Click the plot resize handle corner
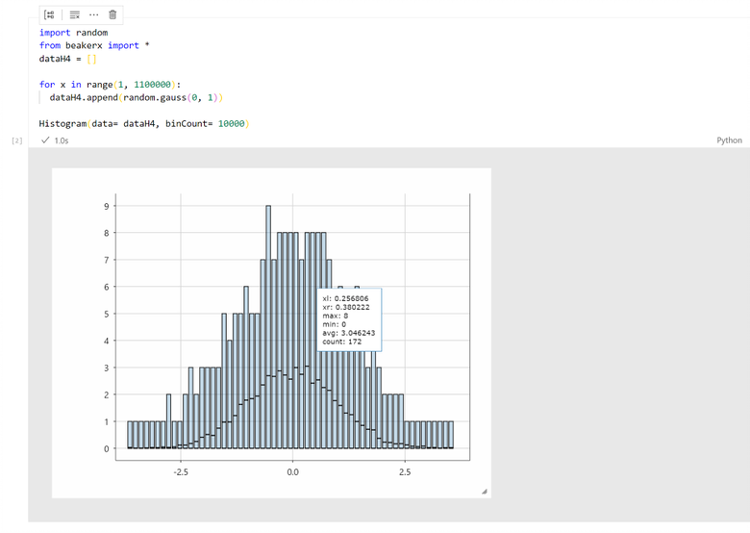750x533 pixels. pyautogui.click(x=484, y=491)
